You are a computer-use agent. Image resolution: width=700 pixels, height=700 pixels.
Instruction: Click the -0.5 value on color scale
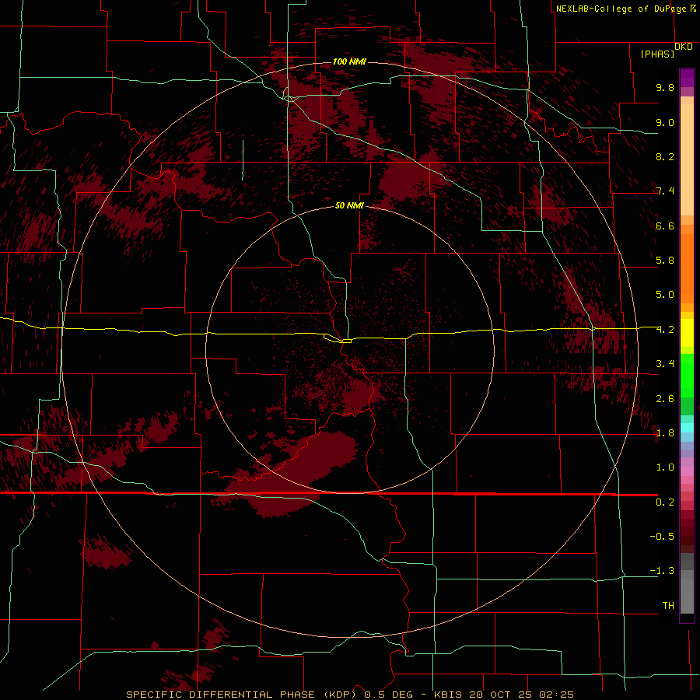point(662,537)
